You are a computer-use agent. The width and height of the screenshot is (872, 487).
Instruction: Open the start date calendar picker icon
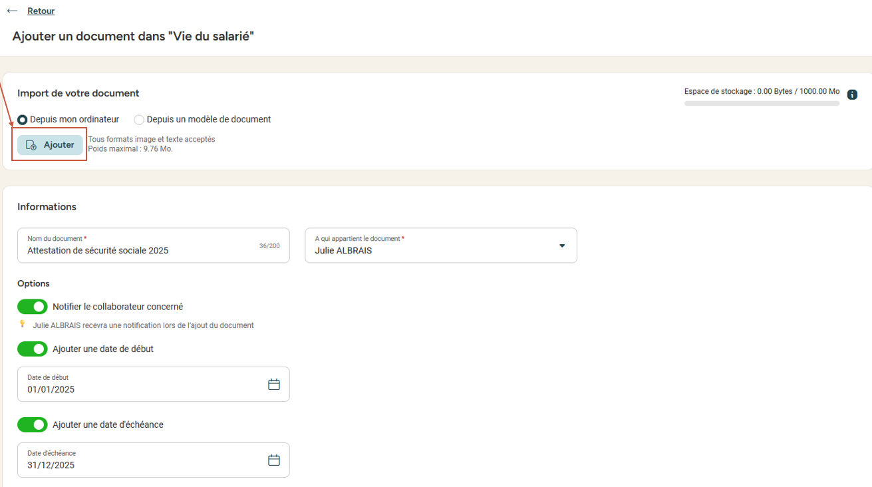pos(273,385)
